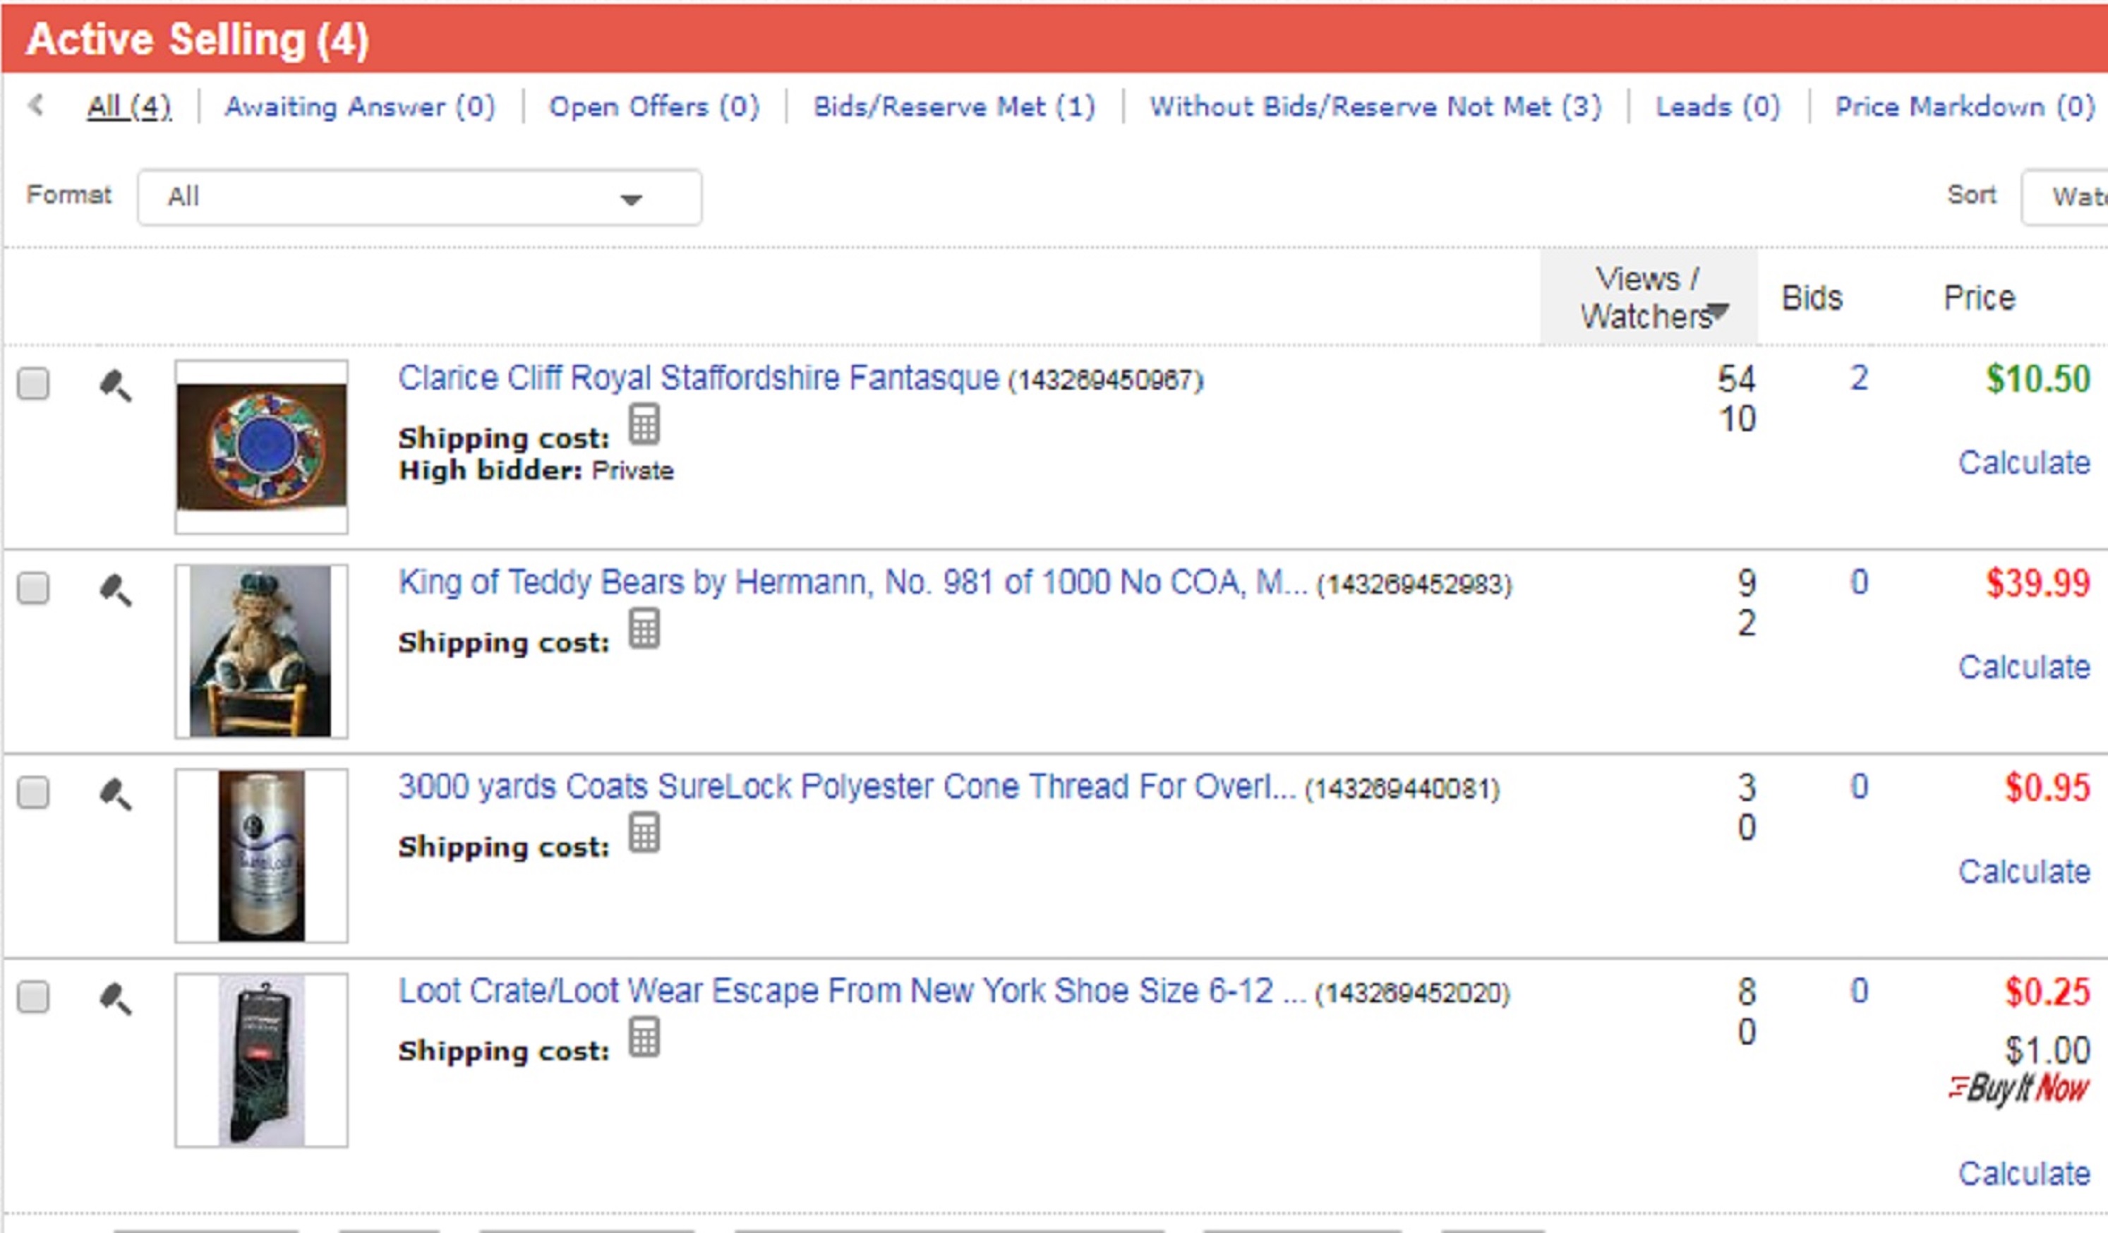
Task: Click the 0 bids link on Teddy Bears row
Action: pos(1859,582)
